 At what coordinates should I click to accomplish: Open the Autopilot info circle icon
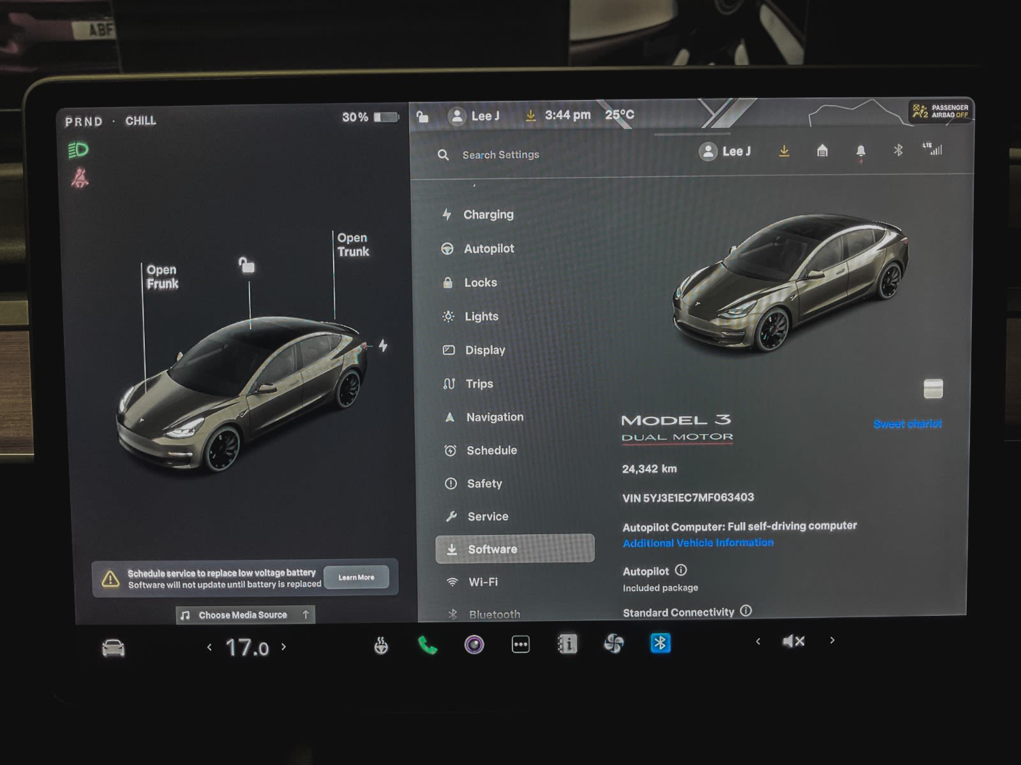[x=681, y=570]
